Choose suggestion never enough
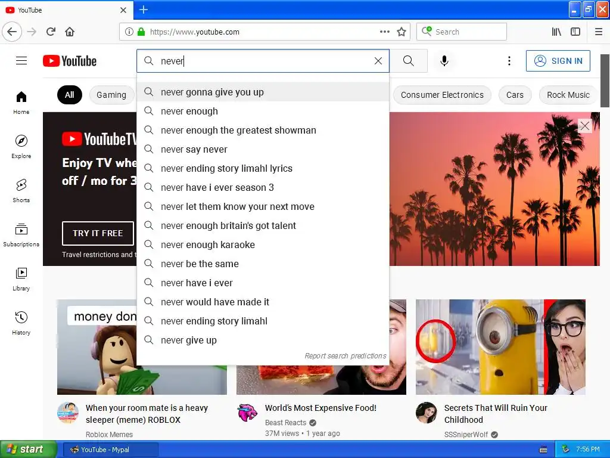This screenshot has height=458, width=610. click(263, 111)
